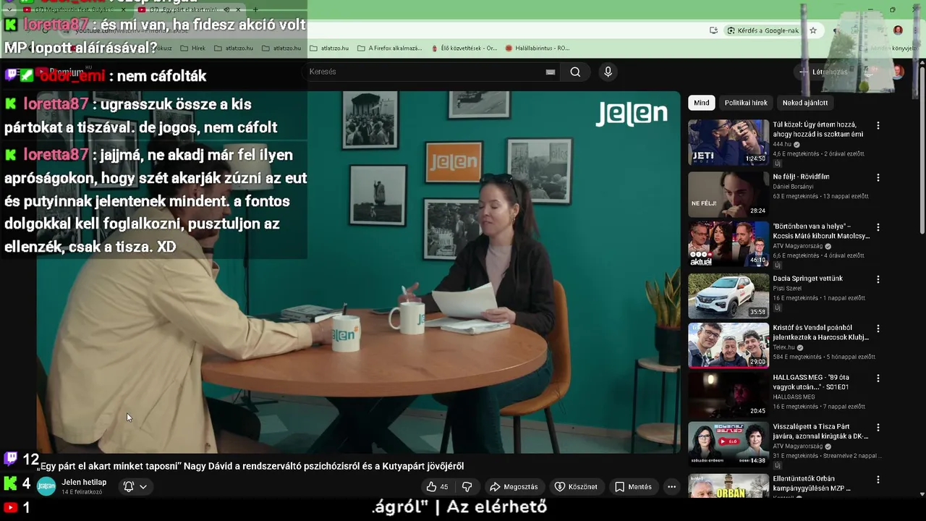The height and width of the screenshot is (521, 926).
Task: Open Dacia Springet vettünk thumbnail
Action: [729, 296]
